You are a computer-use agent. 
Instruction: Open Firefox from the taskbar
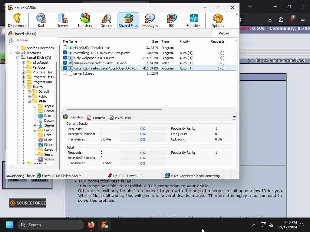click(x=91, y=225)
